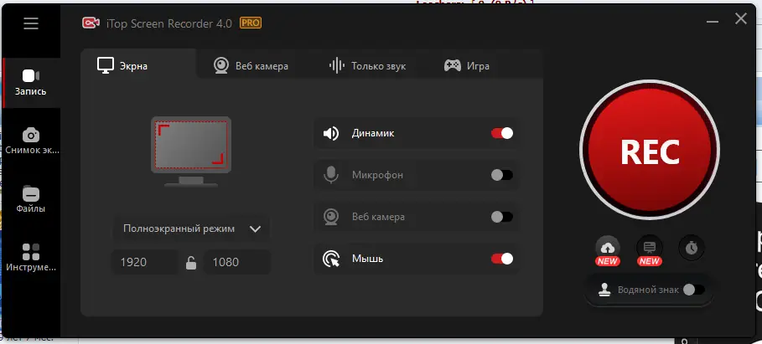Start recording with the REC button
Screen dimensions: 762x344
[650, 151]
